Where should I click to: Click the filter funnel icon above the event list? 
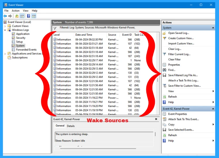pos(55,28)
